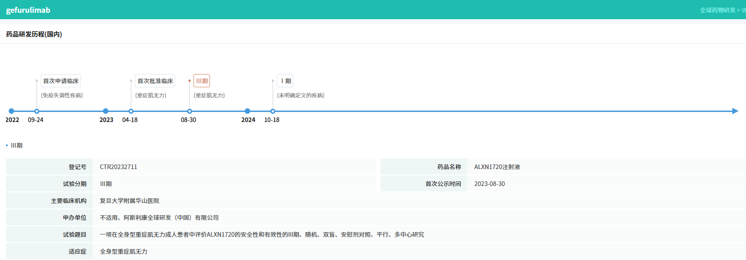Select the 首次批准临床 milestone label
Viewport: 746px width, 260px height.
pyautogui.click(x=155, y=81)
